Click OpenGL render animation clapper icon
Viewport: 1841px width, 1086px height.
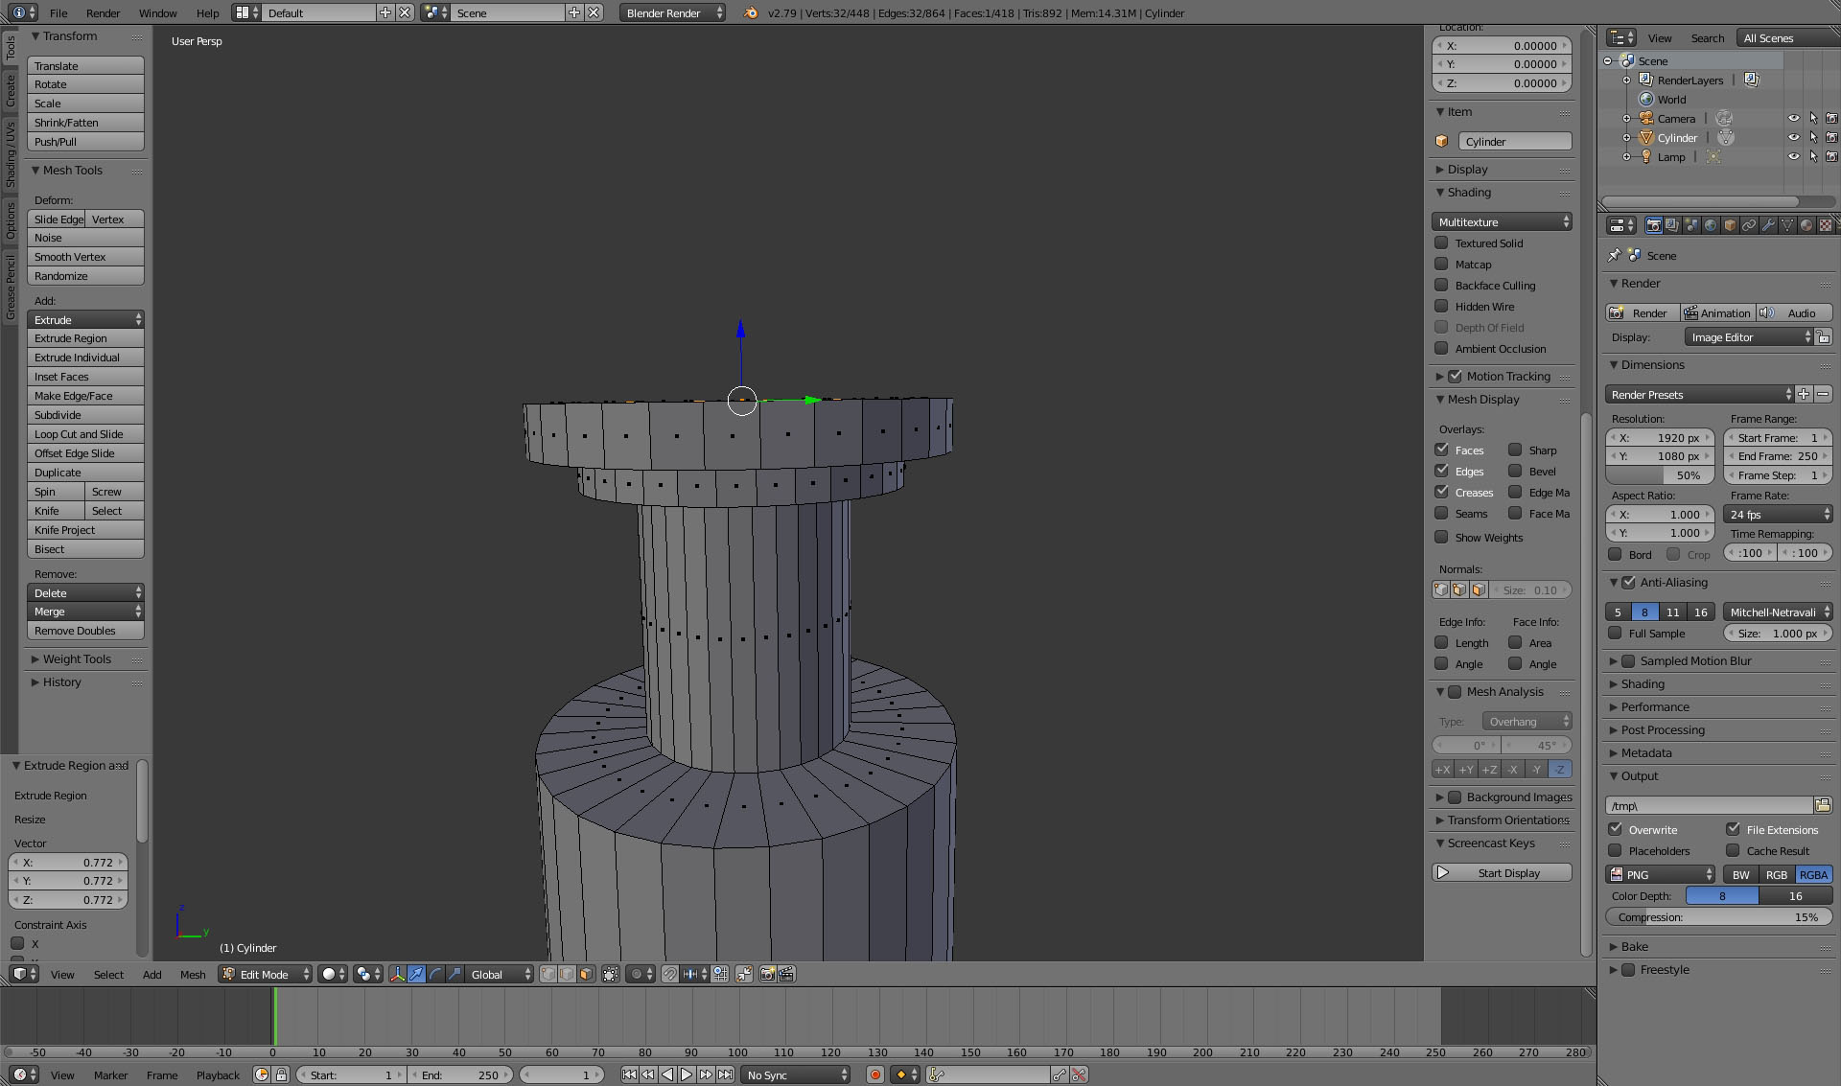[x=786, y=974]
